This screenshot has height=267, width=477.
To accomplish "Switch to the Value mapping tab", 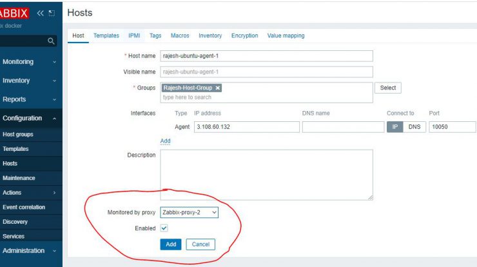I will click(x=286, y=35).
